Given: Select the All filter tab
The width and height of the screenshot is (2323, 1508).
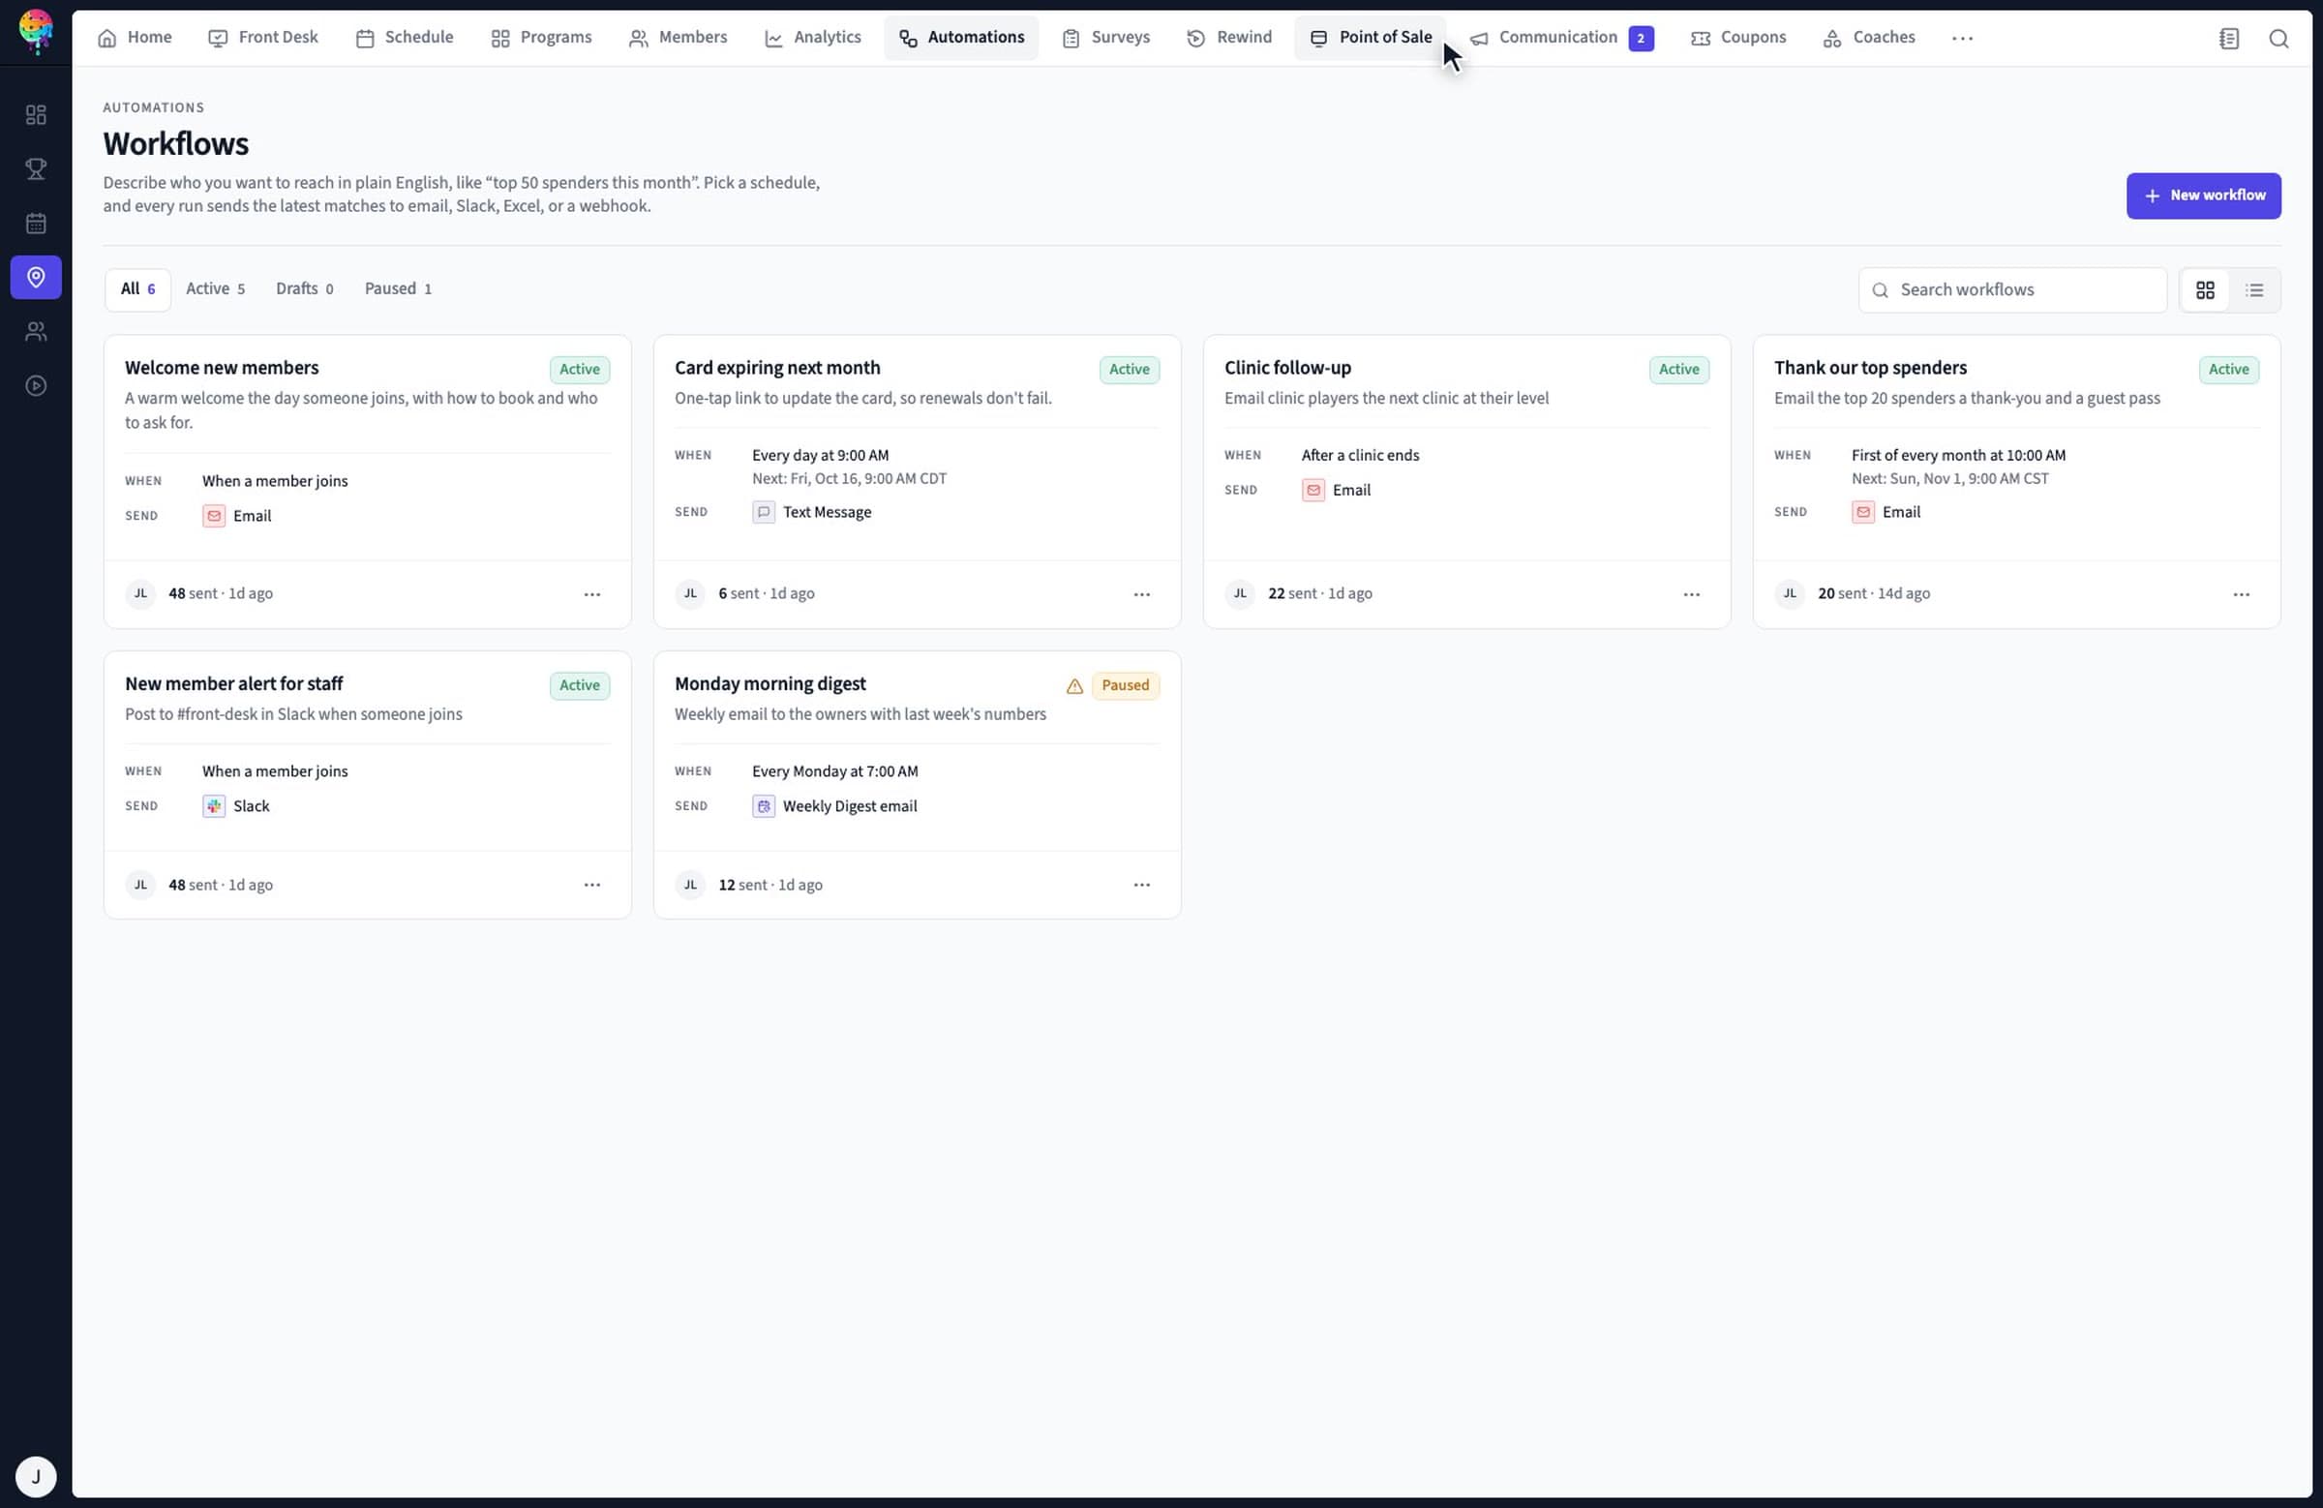Looking at the screenshot, I should (x=137, y=288).
